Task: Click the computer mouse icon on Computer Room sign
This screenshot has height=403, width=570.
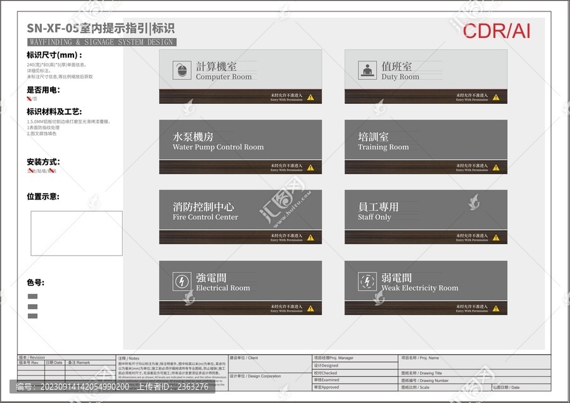Action: pyautogui.click(x=182, y=70)
